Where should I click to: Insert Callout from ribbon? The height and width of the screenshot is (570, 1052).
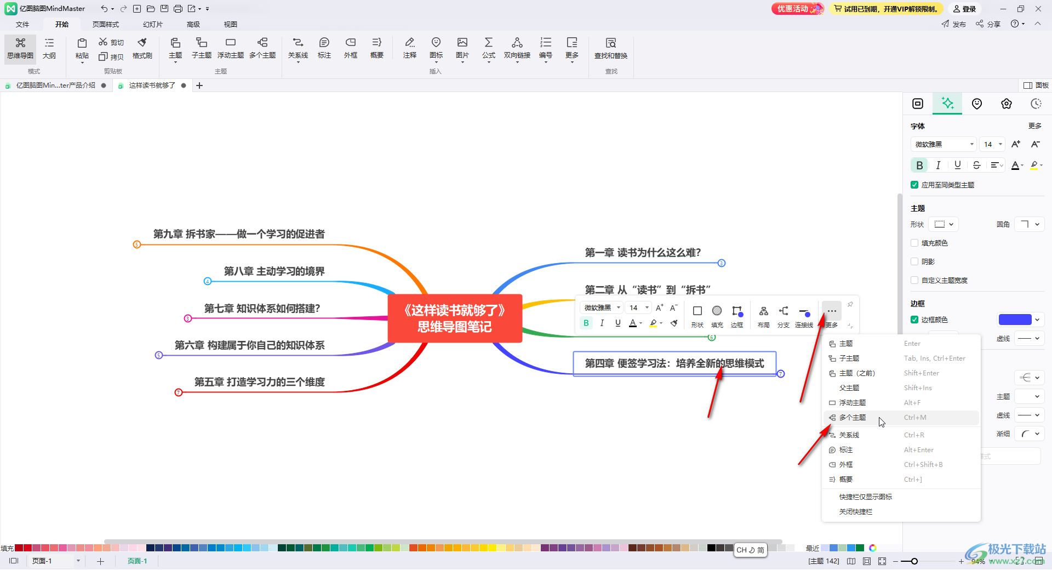coord(324,48)
